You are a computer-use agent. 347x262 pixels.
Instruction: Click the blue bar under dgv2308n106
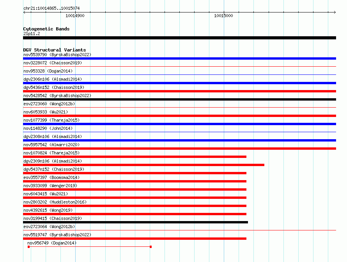pos(179,140)
